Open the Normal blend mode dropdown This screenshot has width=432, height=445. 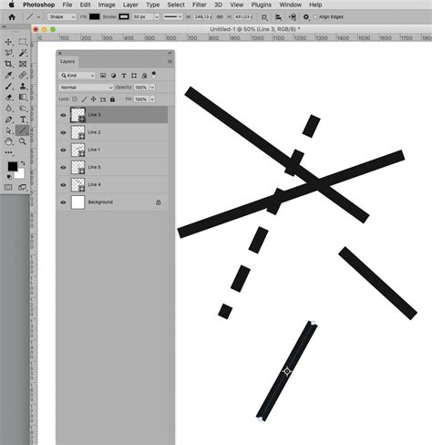[86, 88]
